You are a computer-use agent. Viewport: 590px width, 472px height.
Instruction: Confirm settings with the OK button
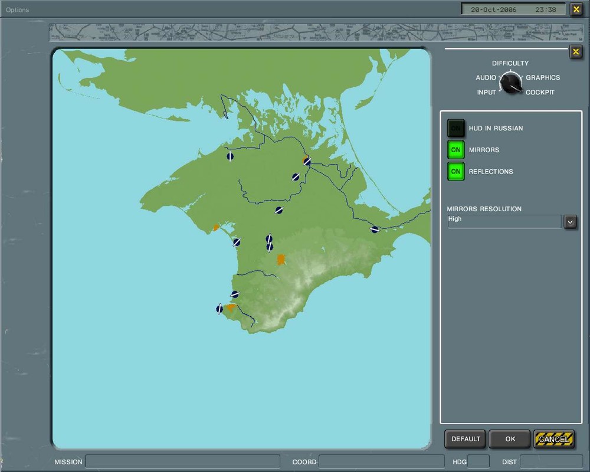click(510, 439)
